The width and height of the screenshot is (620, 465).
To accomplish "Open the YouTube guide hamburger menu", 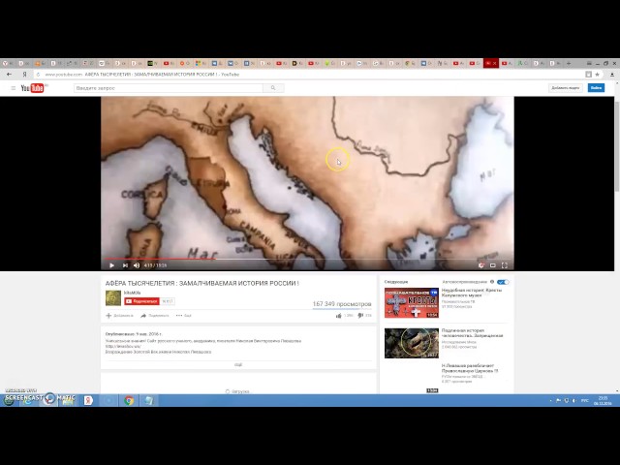I will coord(14,88).
